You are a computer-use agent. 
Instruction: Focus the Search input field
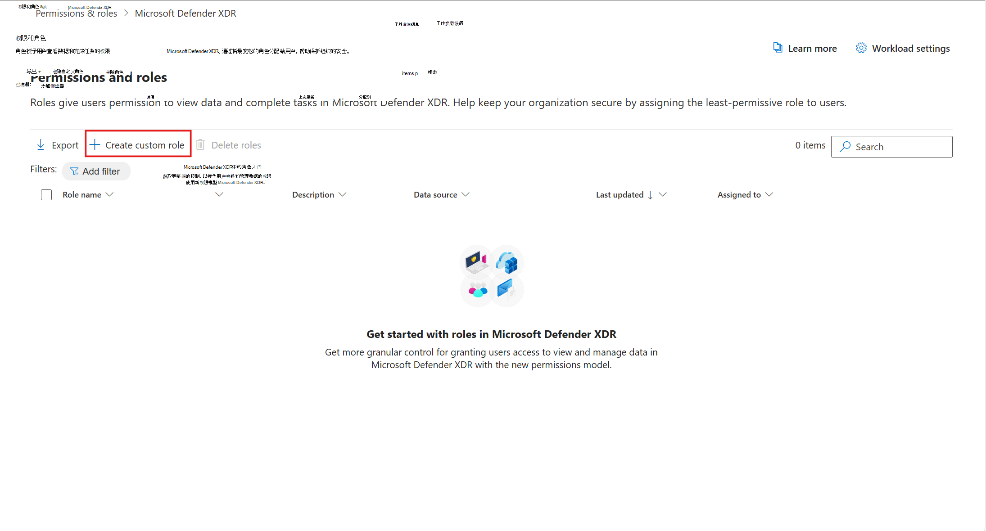pyautogui.click(x=891, y=147)
